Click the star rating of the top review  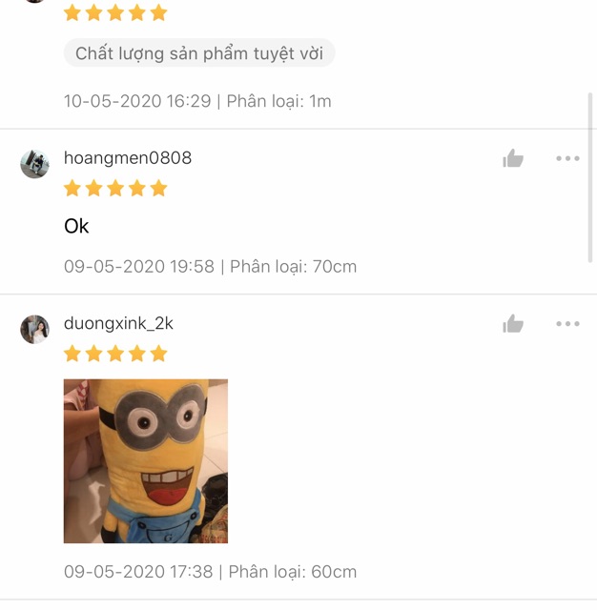(115, 12)
